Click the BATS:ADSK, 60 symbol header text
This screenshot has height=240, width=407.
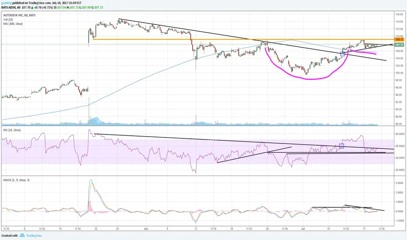tap(10, 7)
